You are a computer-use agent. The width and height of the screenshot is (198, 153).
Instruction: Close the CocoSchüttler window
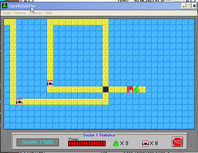[194, 6]
